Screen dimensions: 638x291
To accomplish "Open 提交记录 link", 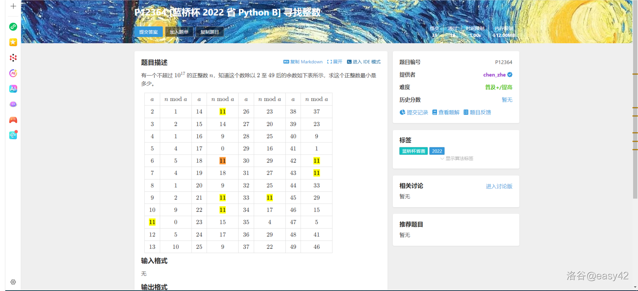I will pyautogui.click(x=414, y=112).
